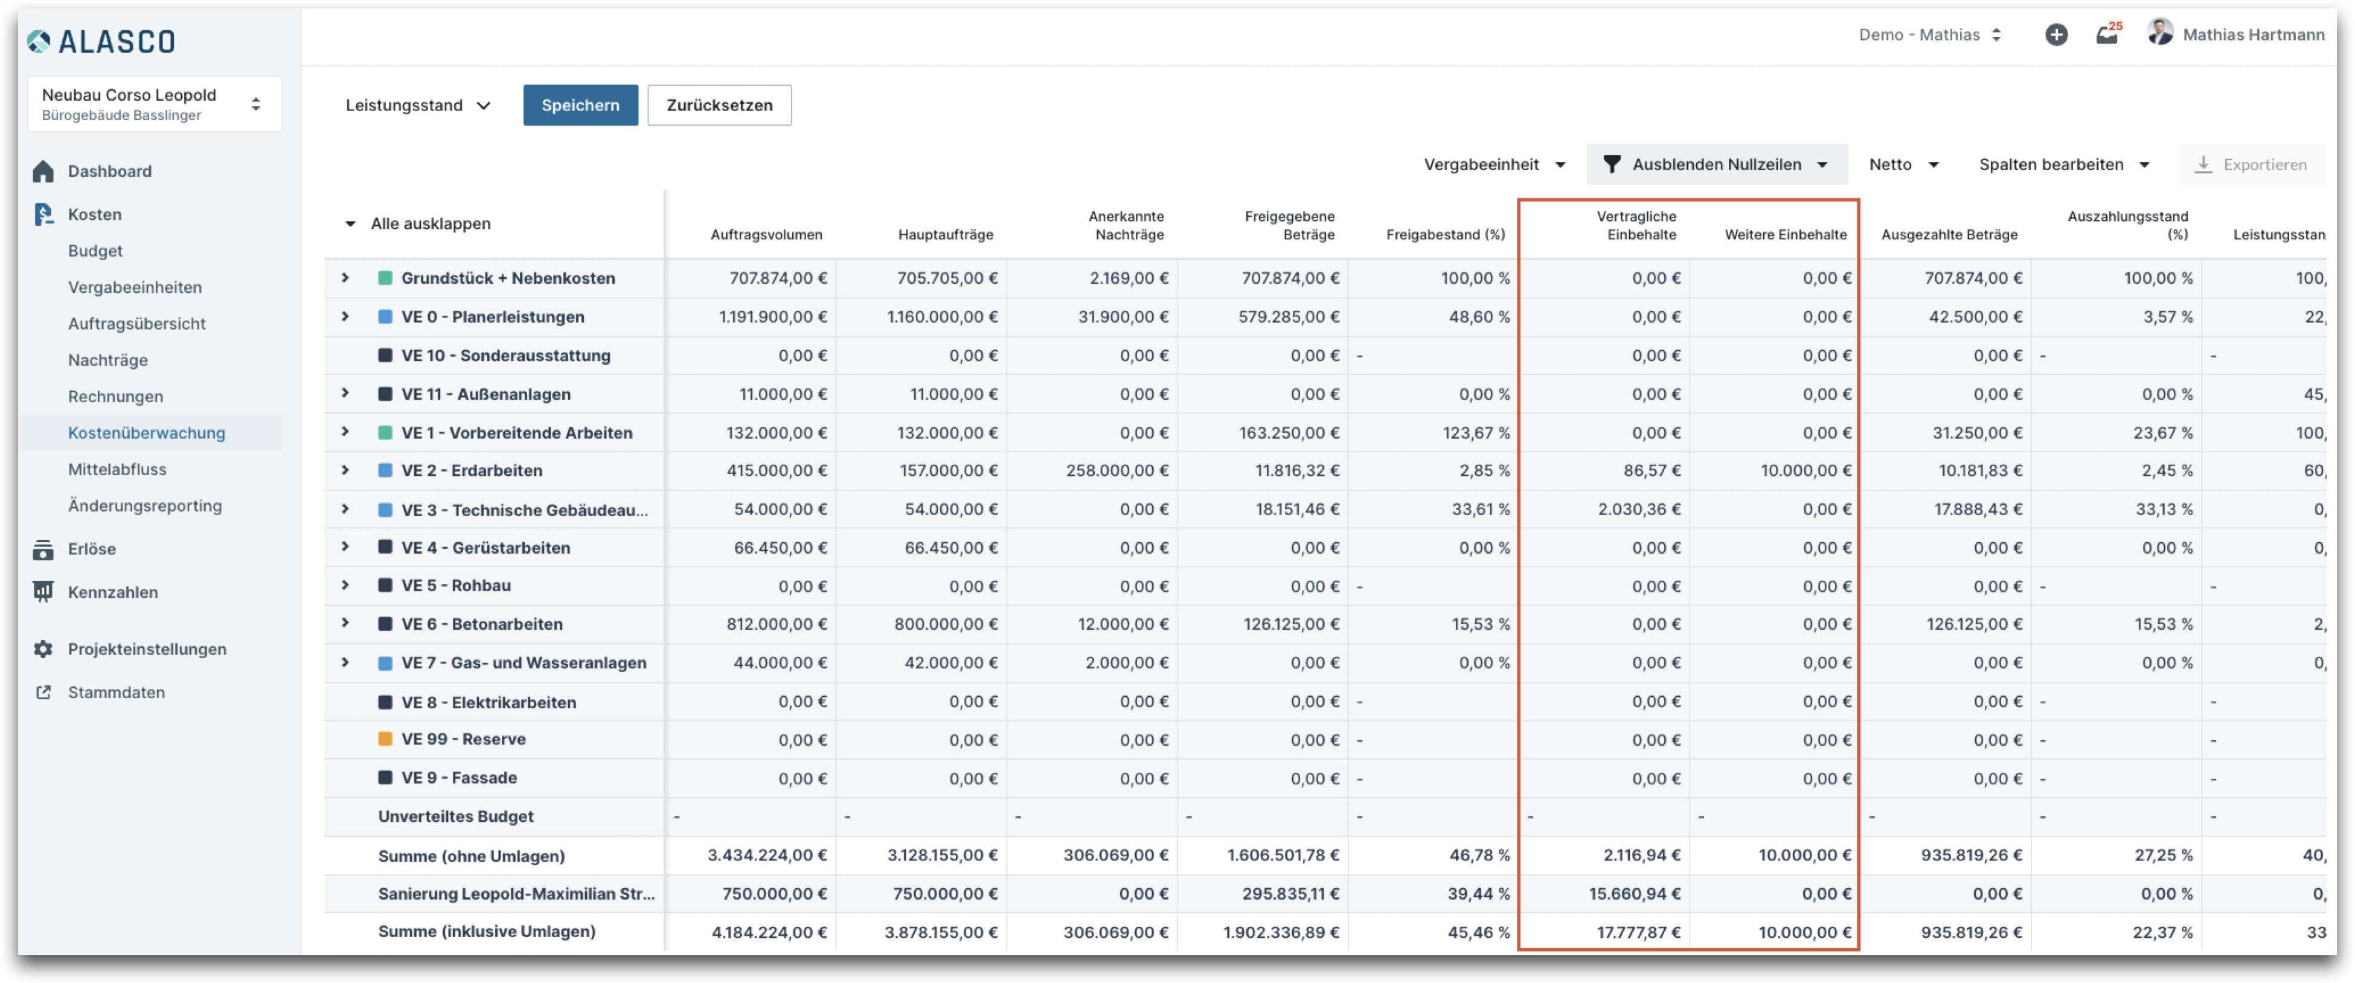Click the Dashboard home icon
This screenshot has height=983, width=2355.
point(43,171)
